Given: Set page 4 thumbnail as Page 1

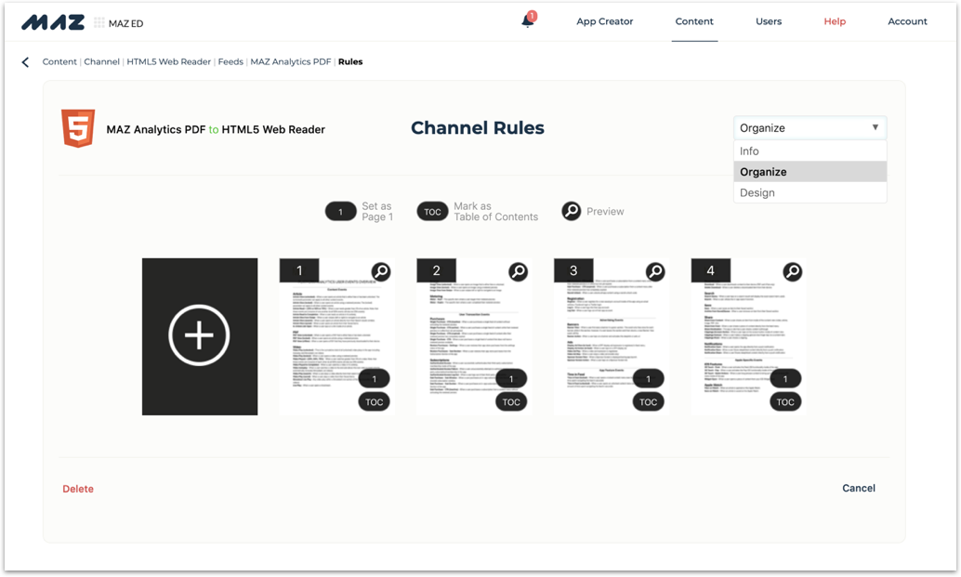Looking at the screenshot, I should (x=785, y=379).
